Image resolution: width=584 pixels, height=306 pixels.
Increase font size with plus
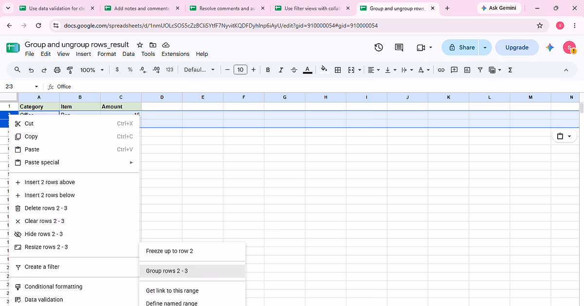[x=253, y=70]
